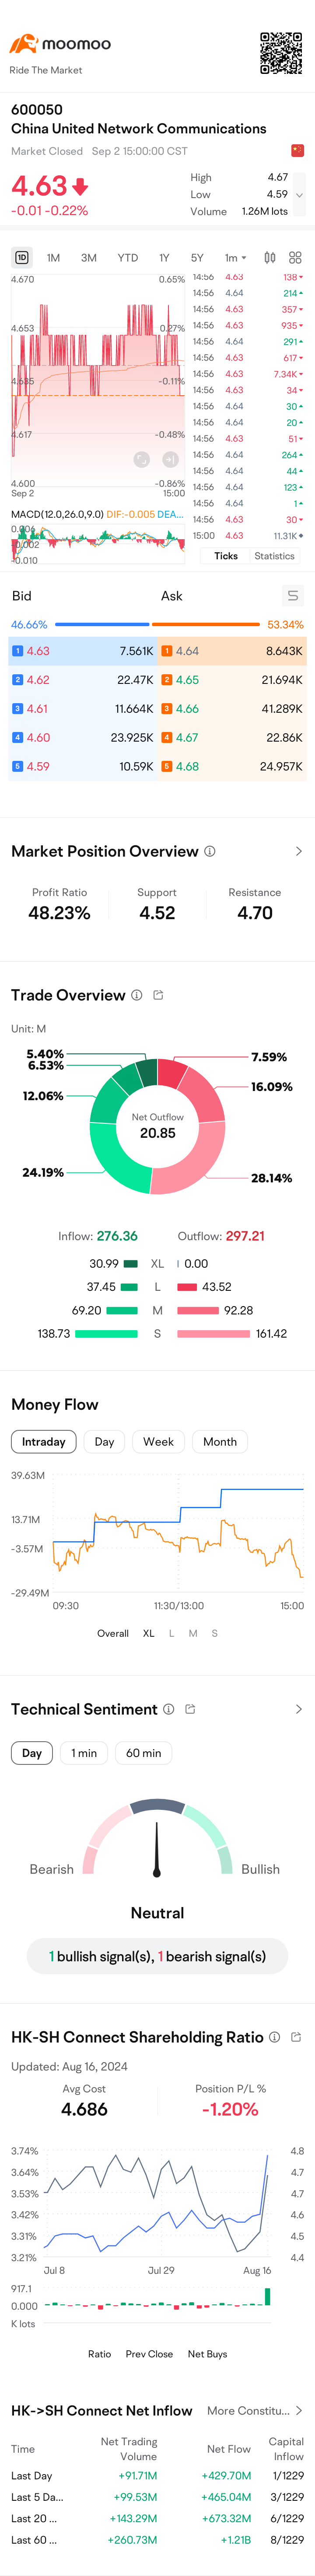315x2576 pixels.
Task: Tap the bullish/bearish signals summary pill
Action: [x=157, y=1956]
